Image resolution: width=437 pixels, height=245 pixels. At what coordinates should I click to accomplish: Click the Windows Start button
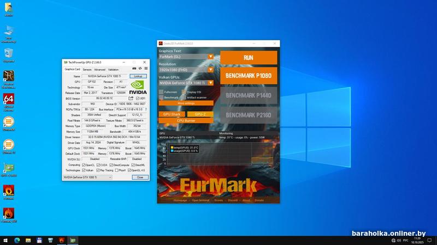coord(5,240)
